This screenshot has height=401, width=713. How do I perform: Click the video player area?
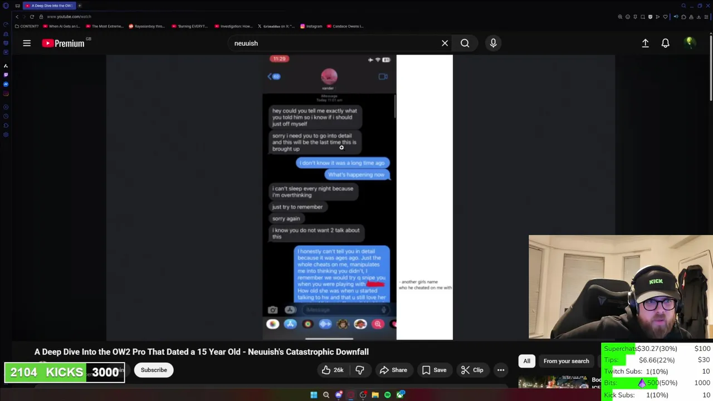tap(360, 197)
